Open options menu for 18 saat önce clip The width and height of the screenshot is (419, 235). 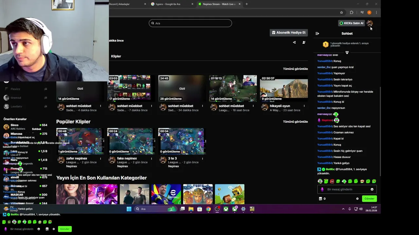[x=253, y=106]
